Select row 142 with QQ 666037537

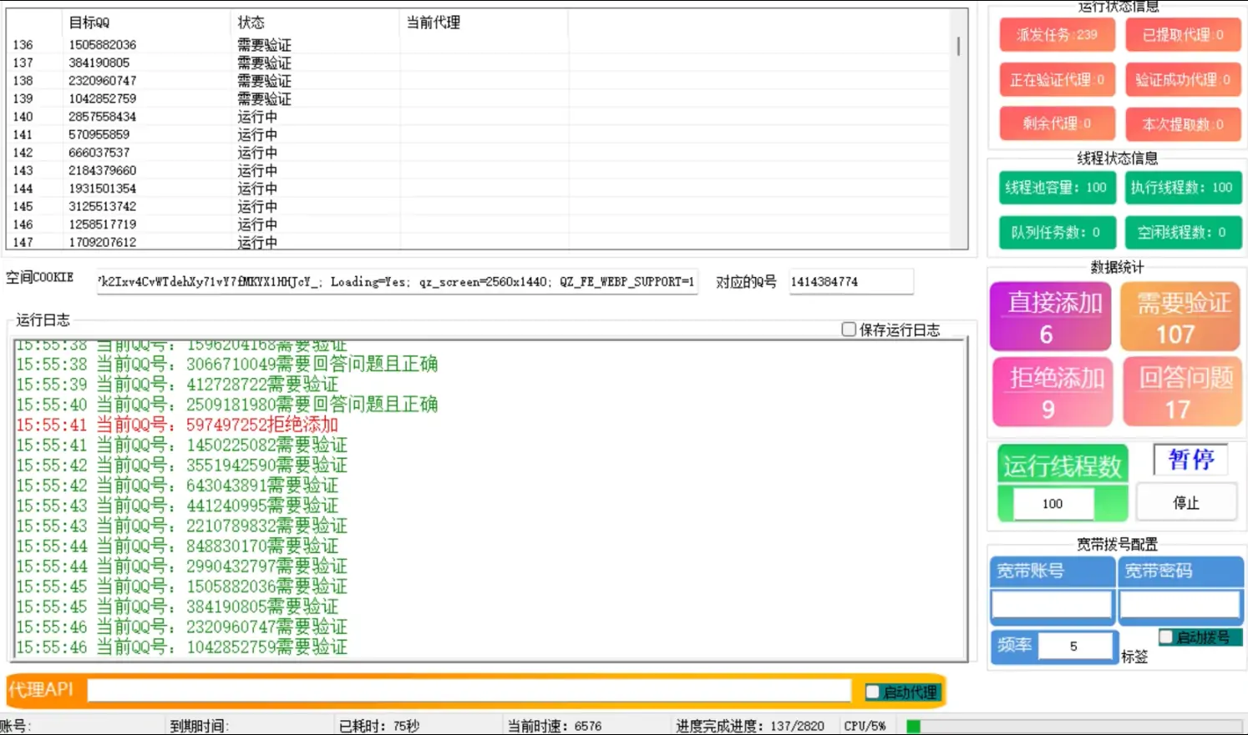tap(477, 153)
